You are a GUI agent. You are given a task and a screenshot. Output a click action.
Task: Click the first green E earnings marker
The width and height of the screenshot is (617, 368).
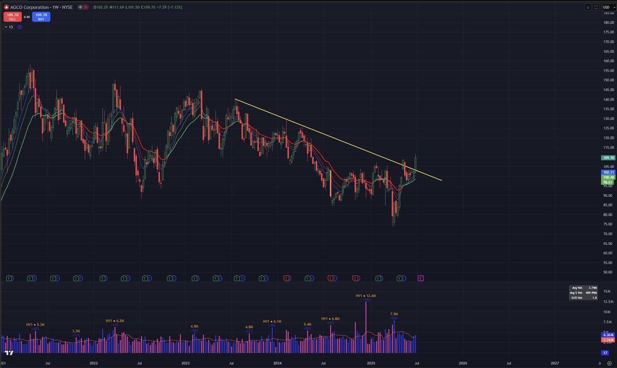[9, 278]
